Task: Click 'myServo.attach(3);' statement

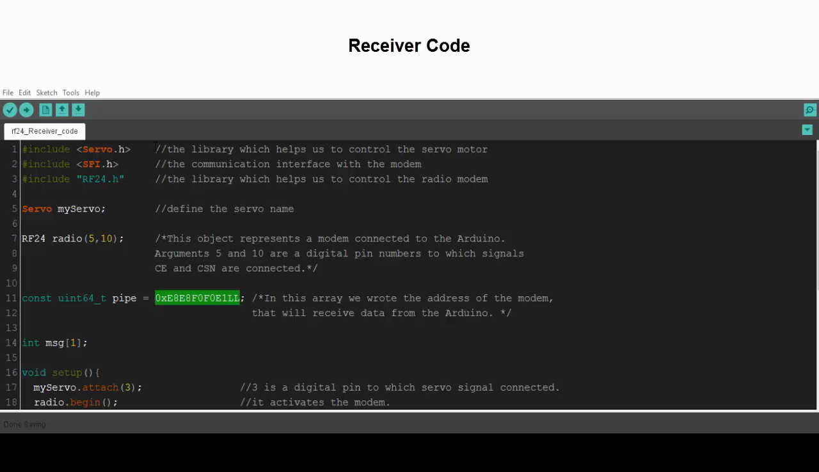Action: coord(88,388)
